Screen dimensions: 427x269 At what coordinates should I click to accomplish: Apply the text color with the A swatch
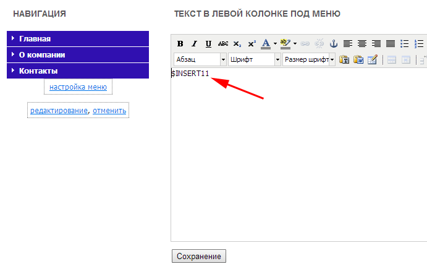click(266, 44)
